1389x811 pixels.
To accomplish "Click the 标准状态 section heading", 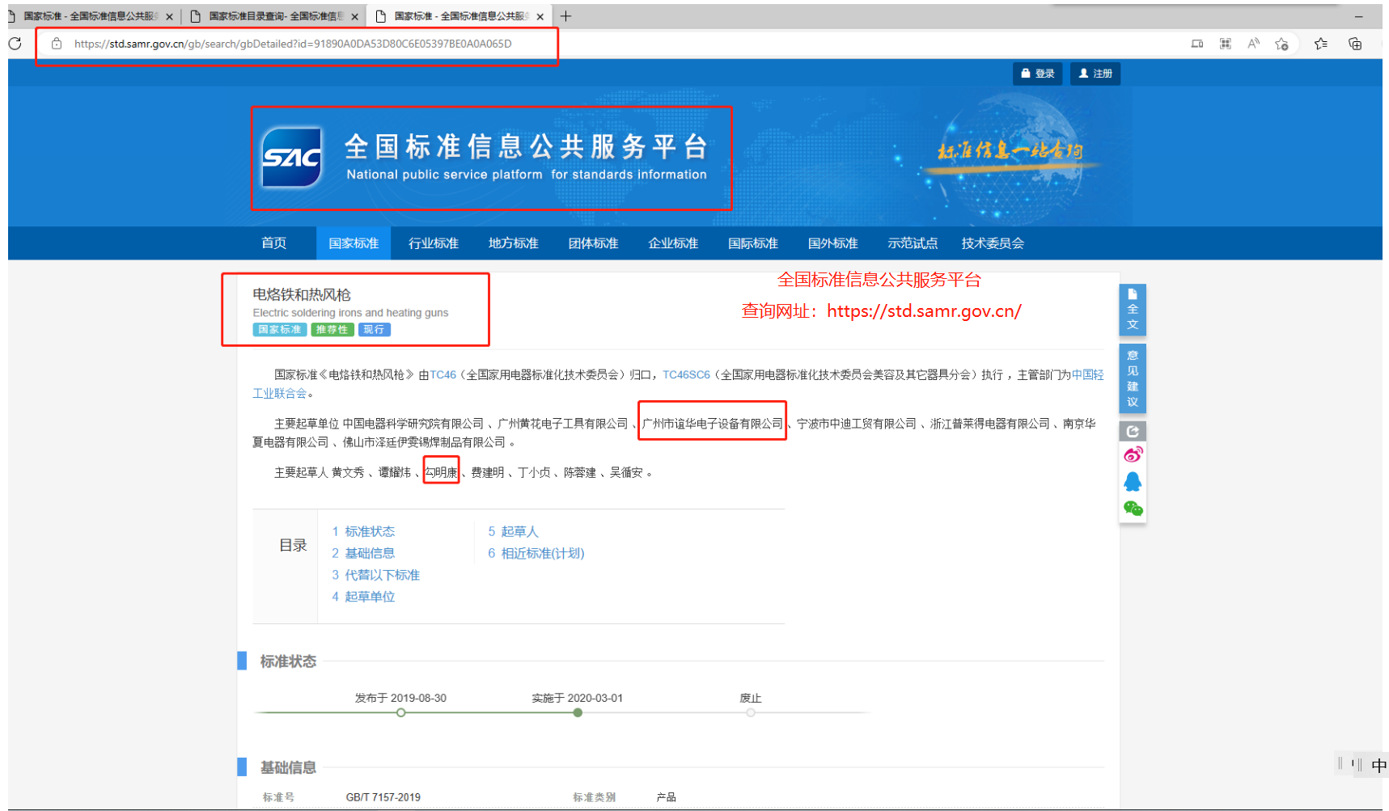I will 288,662.
